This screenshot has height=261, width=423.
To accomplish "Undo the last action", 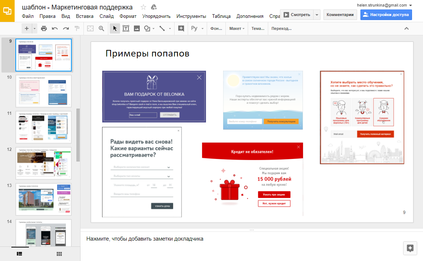I will [x=54, y=28].
